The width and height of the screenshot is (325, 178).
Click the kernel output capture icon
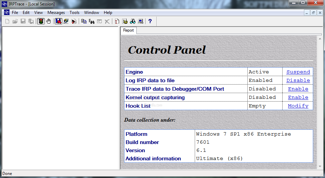point(74,21)
